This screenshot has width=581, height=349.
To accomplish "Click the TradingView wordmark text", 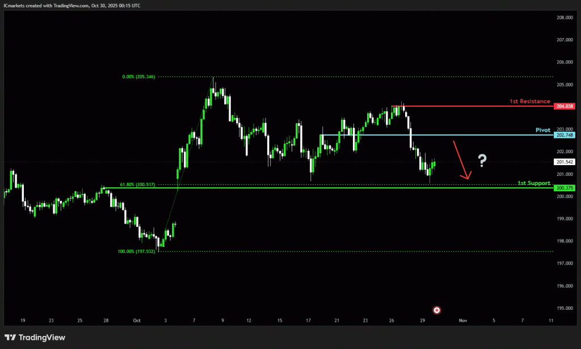I will tap(42, 338).
